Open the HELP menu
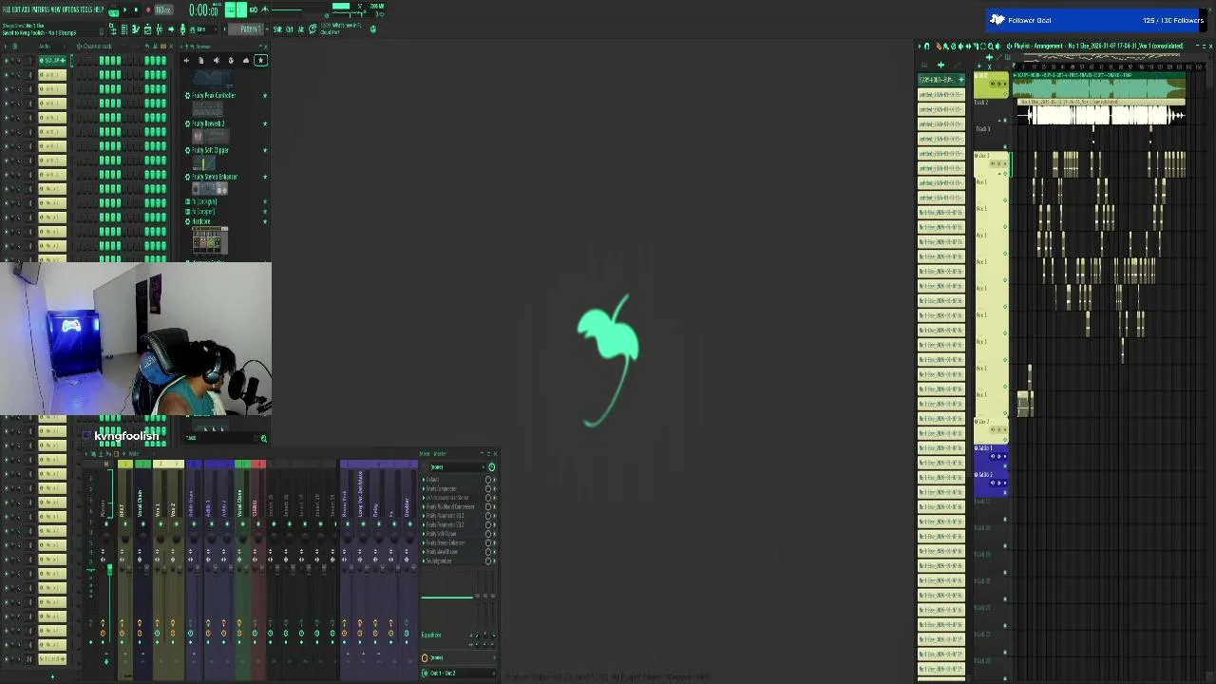The height and width of the screenshot is (684, 1216). pyautogui.click(x=100, y=9)
